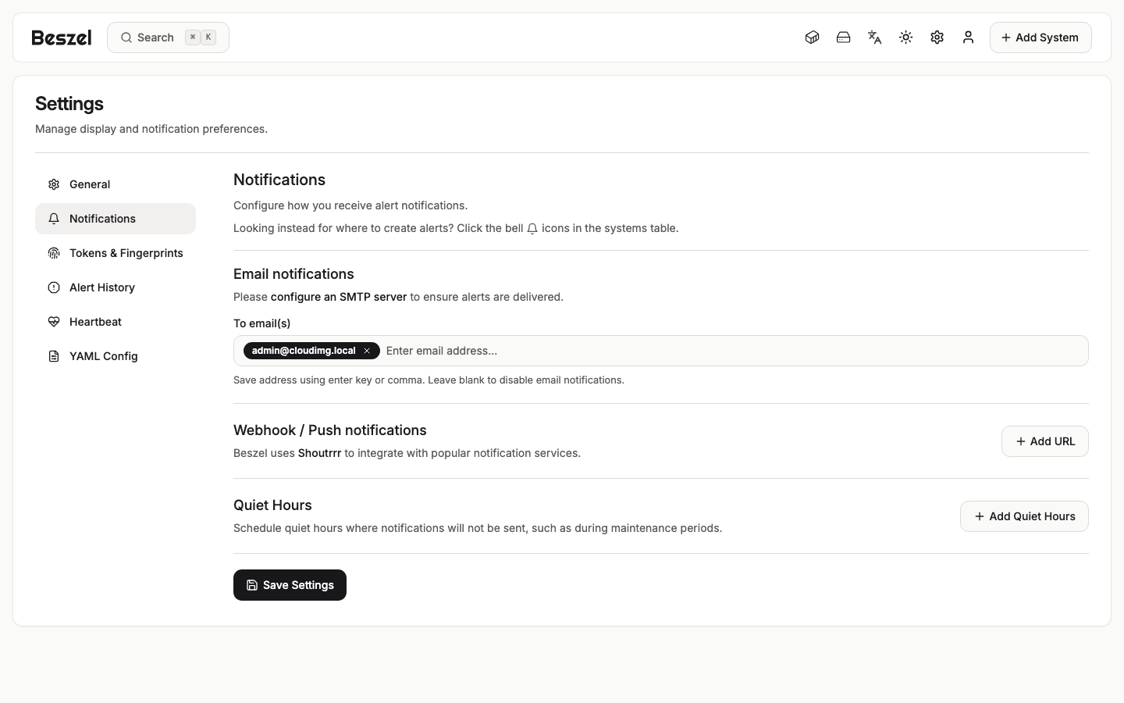The image size is (1124, 703).
Task: Follow the configure an SMTP server link
Action: [x=339, y=297]
